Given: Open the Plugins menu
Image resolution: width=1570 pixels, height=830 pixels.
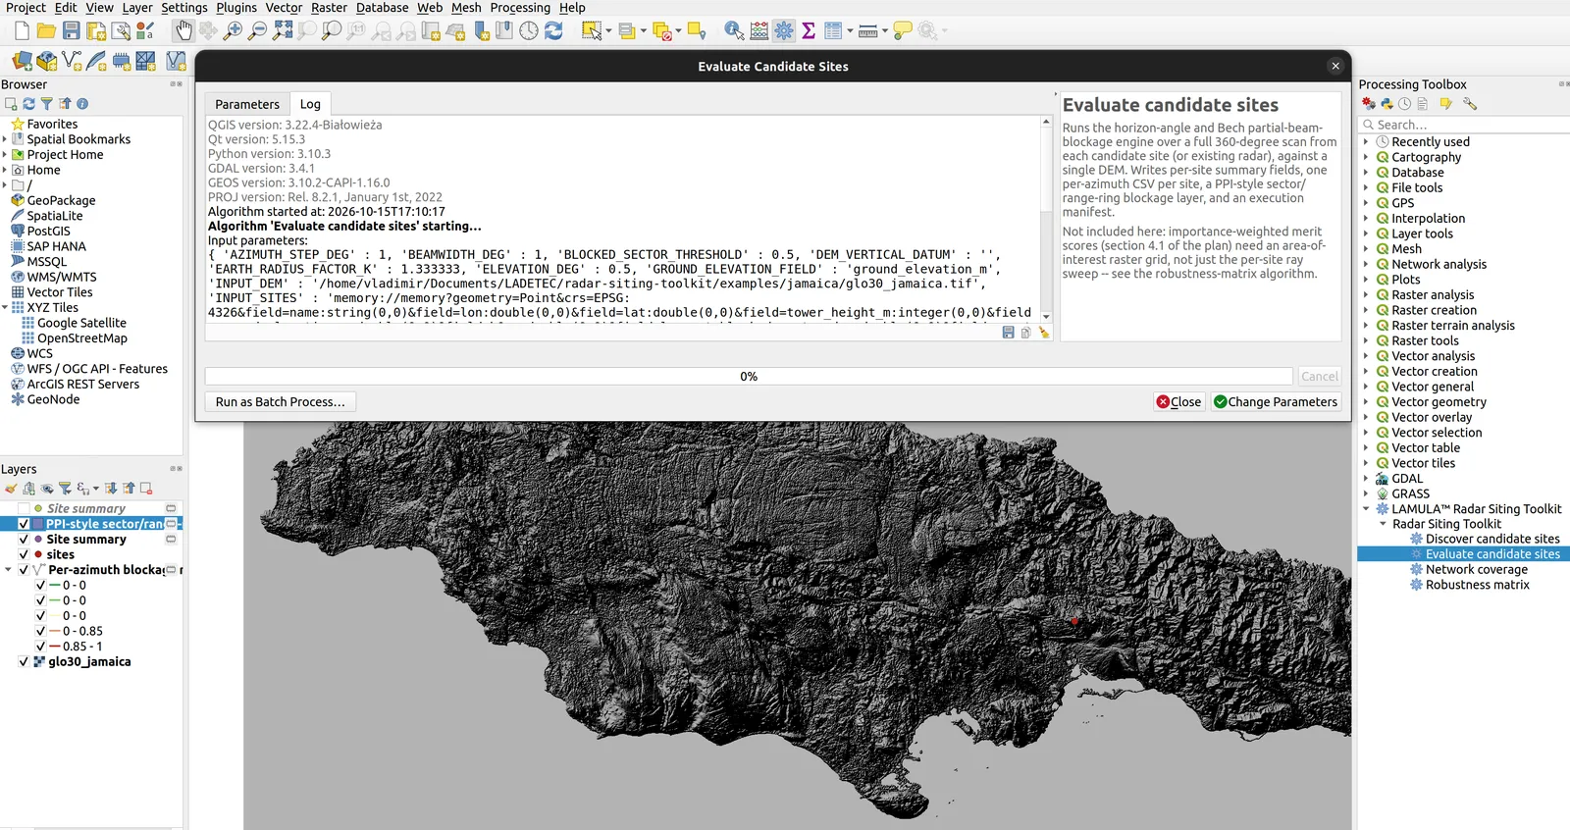Looking at the screenshot, I should point(236,8).
